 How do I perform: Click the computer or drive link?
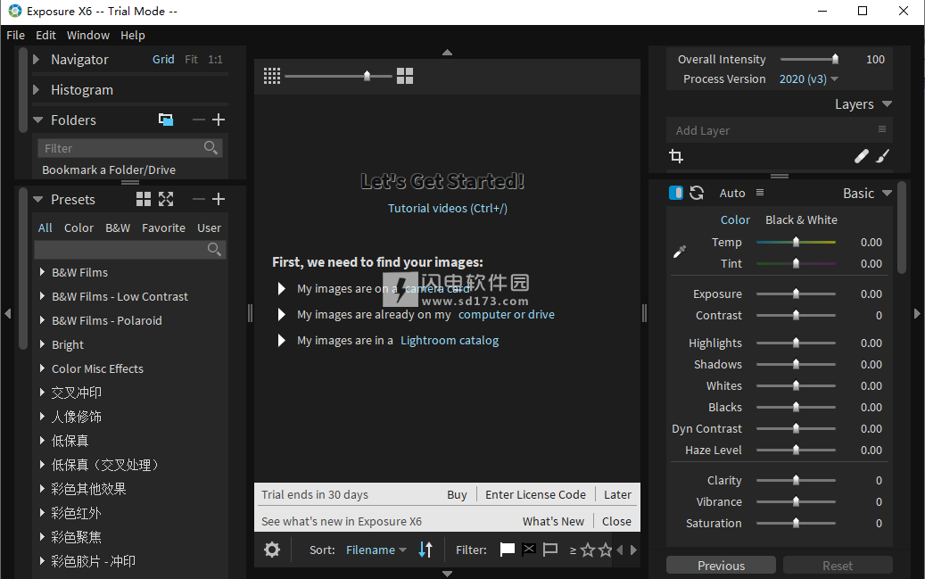pyautogui.click(x=506, y=315)
